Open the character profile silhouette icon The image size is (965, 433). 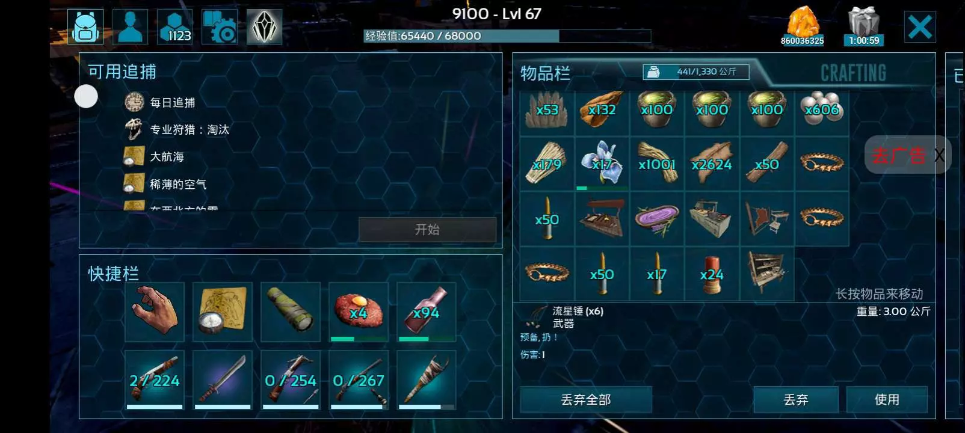pyautogui.click(x=130, y=27)
